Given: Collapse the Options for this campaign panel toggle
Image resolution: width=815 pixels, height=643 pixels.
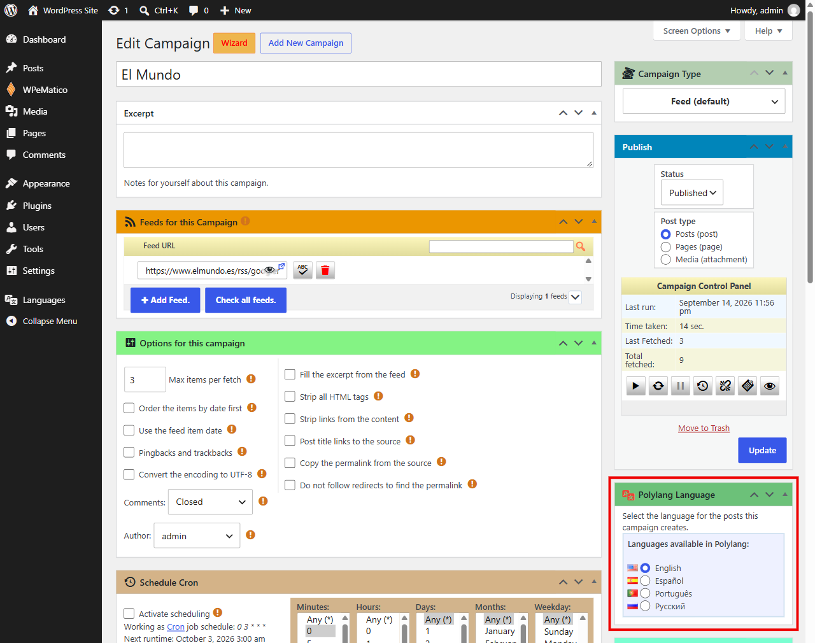Looking at the screenshot, I should (x=594, y=343).
